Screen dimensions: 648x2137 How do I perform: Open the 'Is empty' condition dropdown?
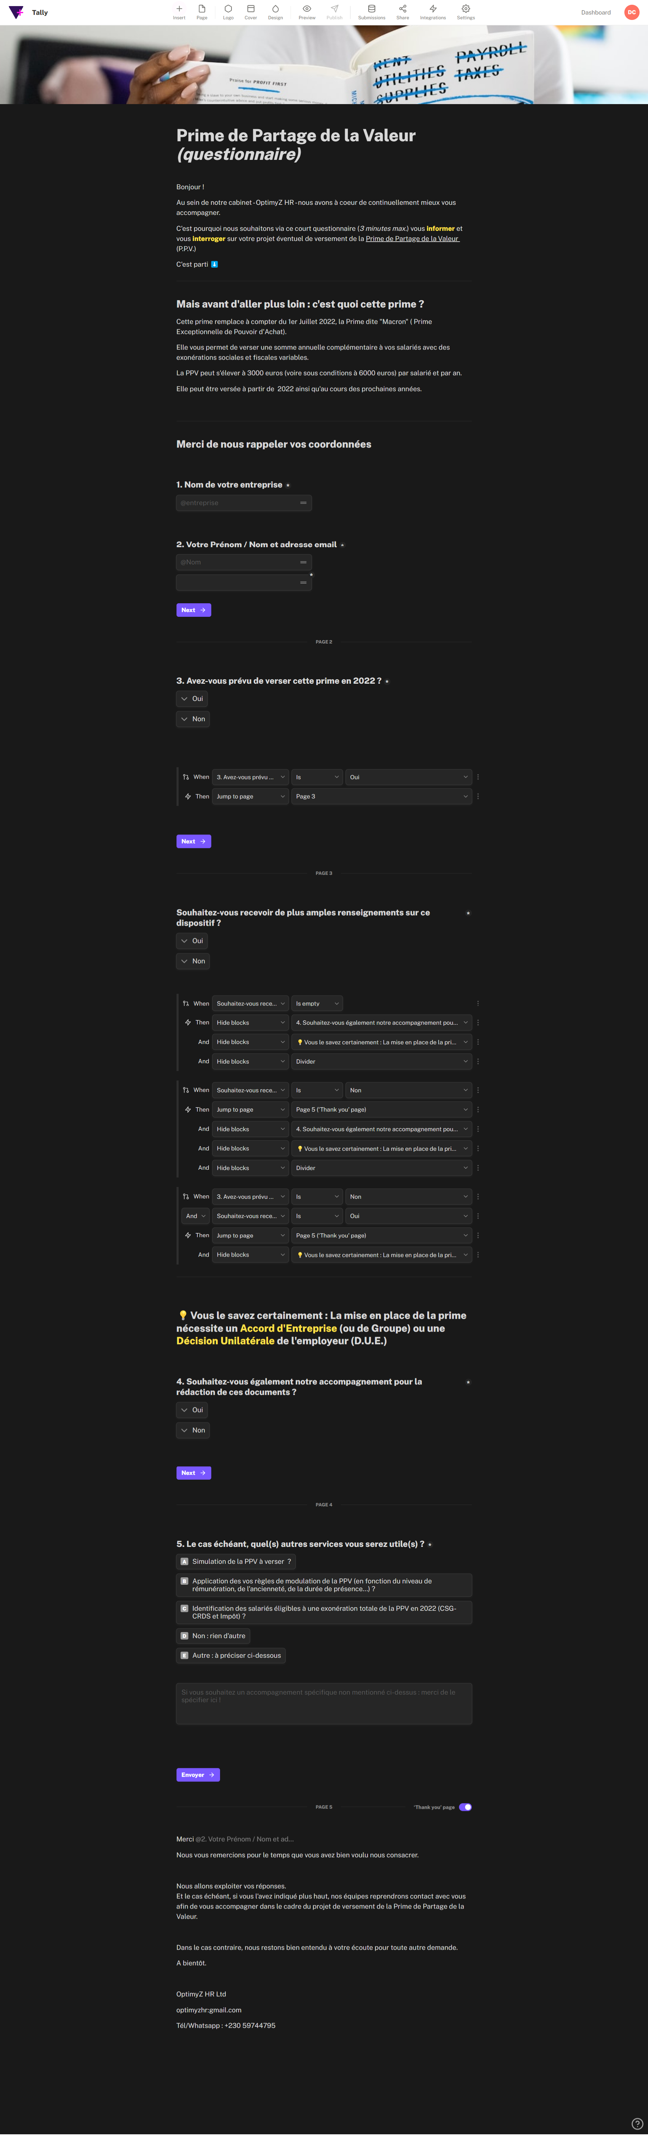tap(317, 1003)
